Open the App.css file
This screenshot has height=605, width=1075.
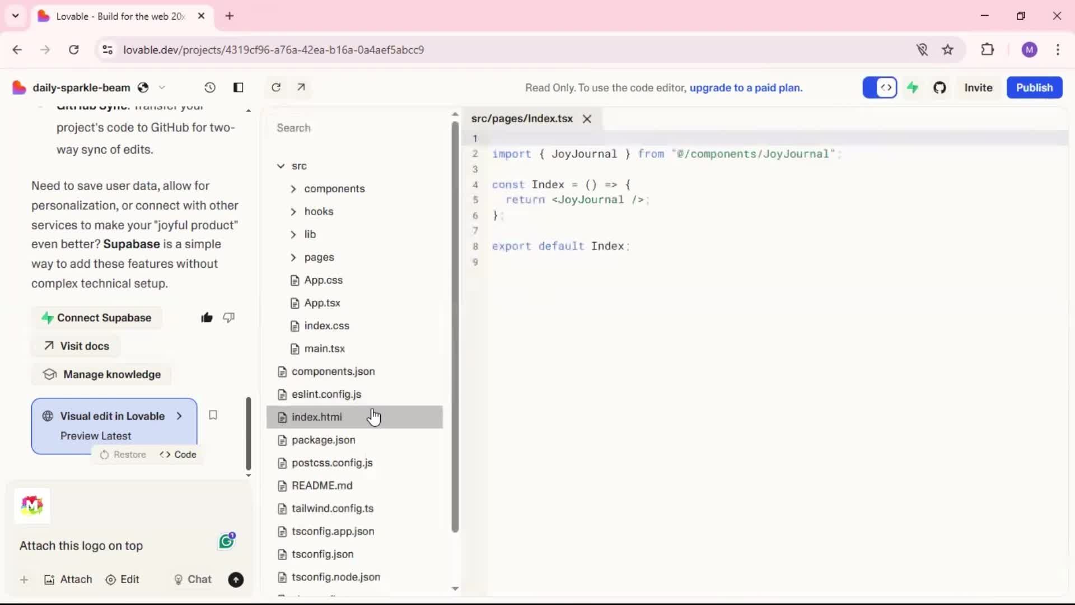355,280
